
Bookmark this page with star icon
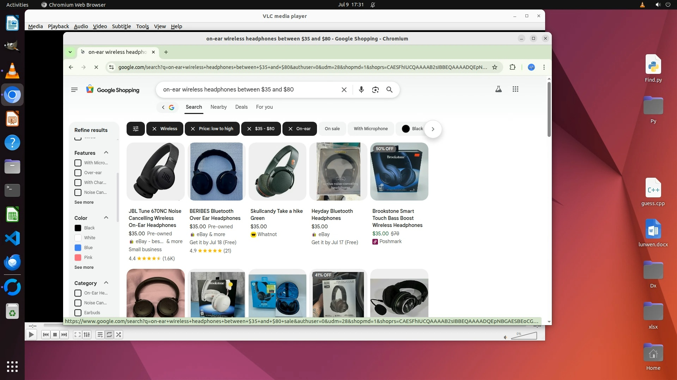(x=495, y=67)
